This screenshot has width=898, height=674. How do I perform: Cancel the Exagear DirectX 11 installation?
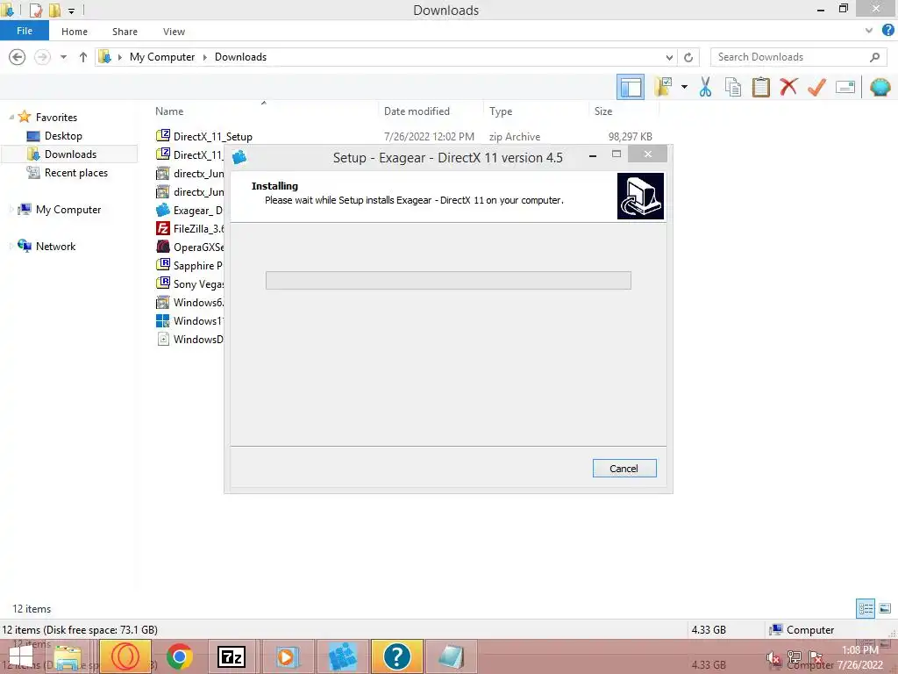pos(624,469)
